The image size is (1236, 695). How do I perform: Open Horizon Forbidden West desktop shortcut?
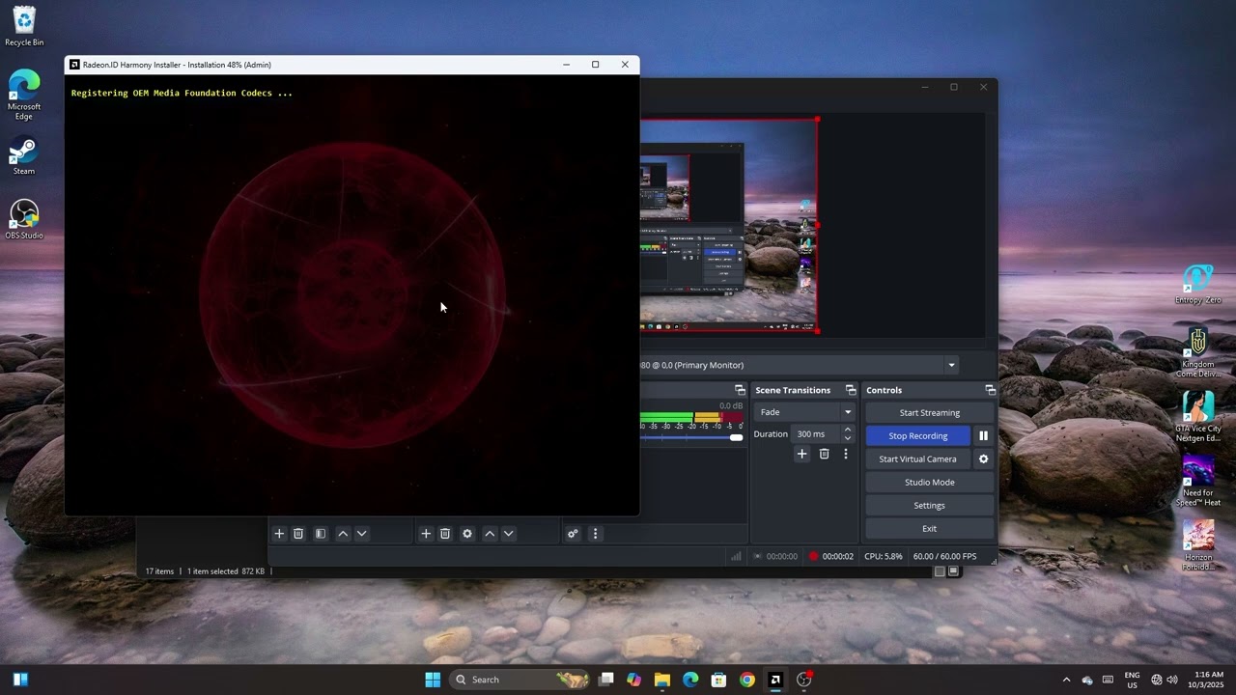(x=1198, y=546)
